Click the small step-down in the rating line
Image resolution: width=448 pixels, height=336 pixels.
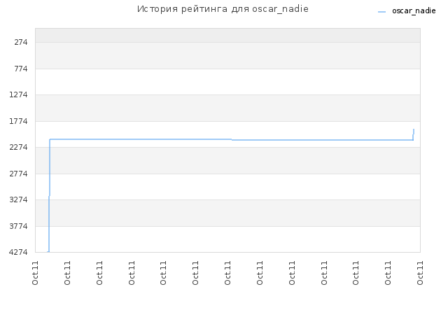click(232, 140)
